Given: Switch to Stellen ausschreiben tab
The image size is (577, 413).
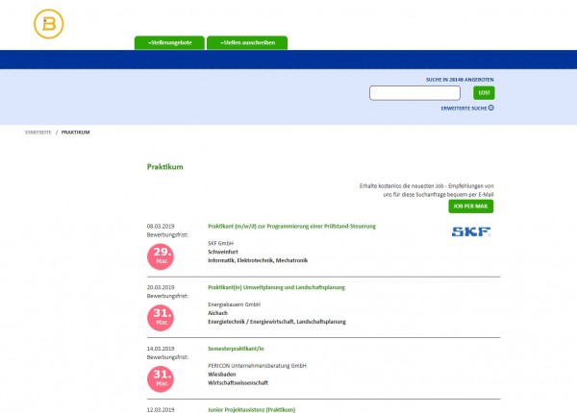Looking at the screenshot, I should click(x=247, y=42).
